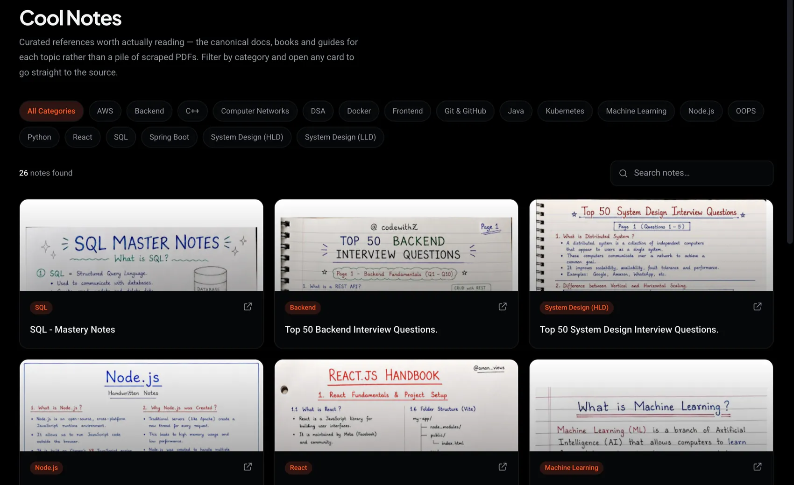The image size is (794, 485).
Task: Show Spring Boot notes
Action: tap(169, 137)
